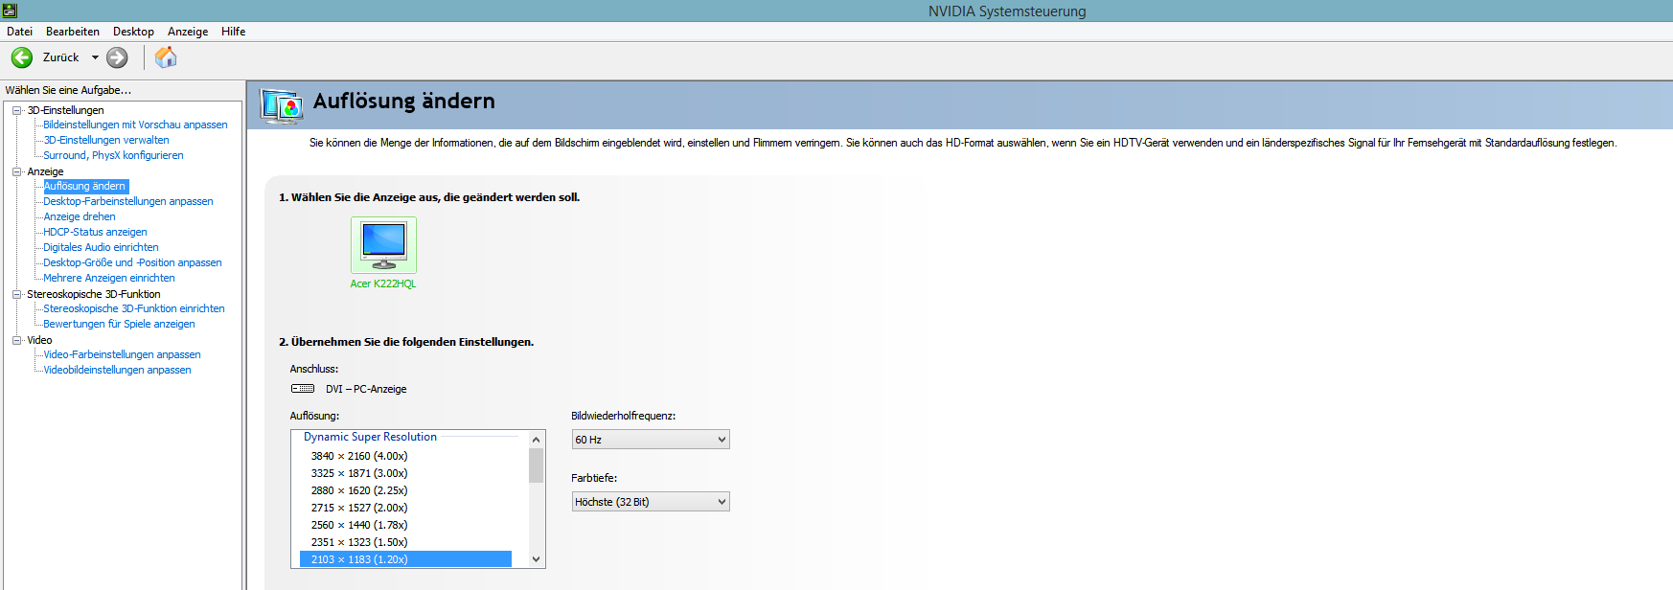This screenshot has width=1673, height=590.
Task: Open Desktop-Größe und -Position anpassen
Action: coord(132,262)
